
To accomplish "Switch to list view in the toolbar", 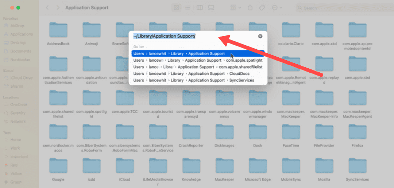I will [x=188, y=8].
